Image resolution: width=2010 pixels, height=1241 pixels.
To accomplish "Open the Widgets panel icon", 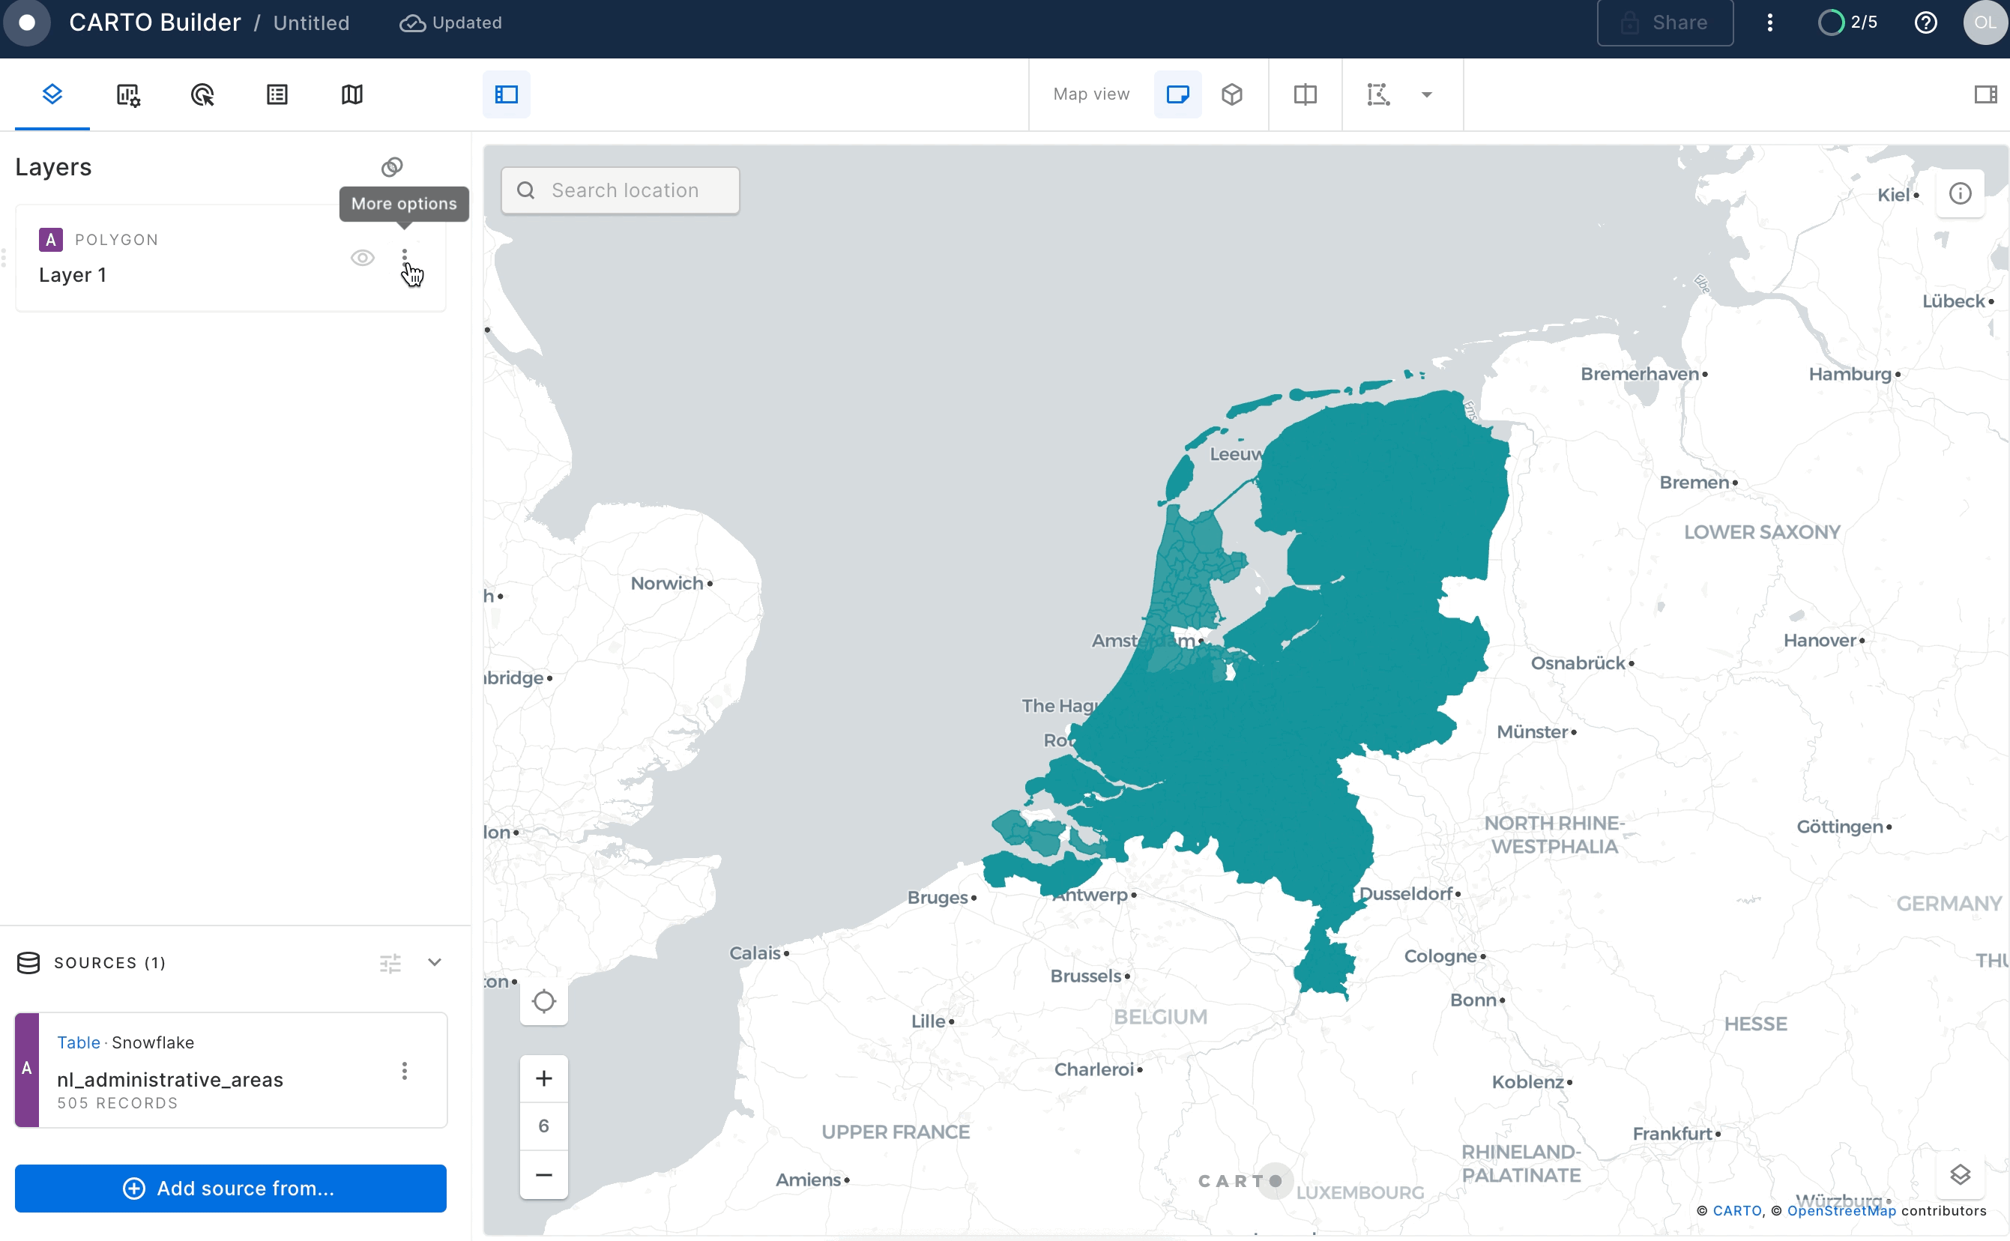I will (127, 94).
